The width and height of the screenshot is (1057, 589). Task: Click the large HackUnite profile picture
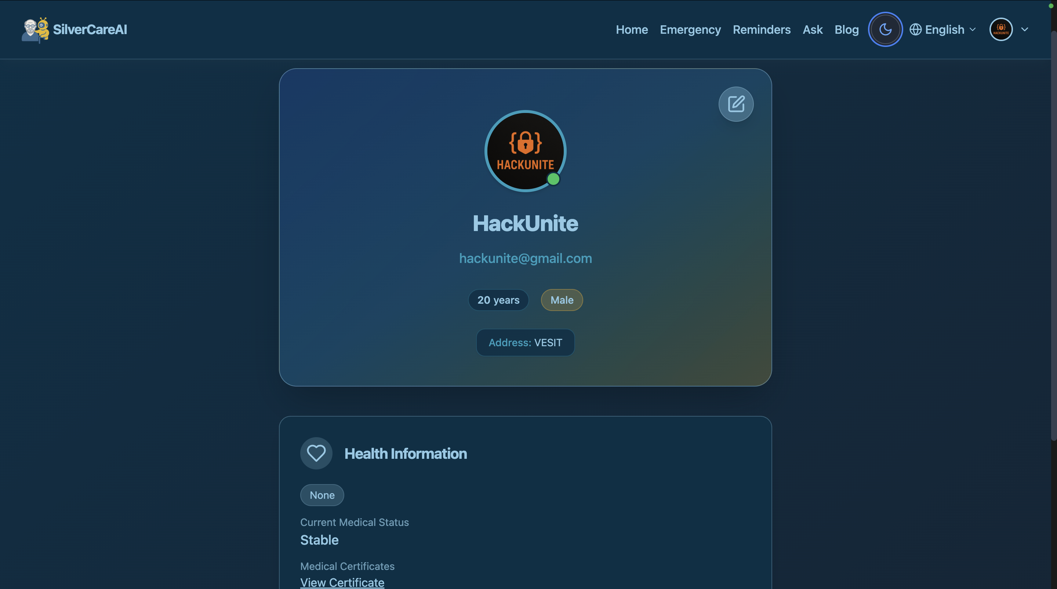[x=525, y=150]
